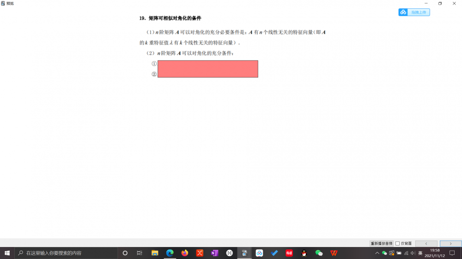Go to previous card with left arrow
Screen dimensions: 462x259
pyautogui.click(x=426, y=243)
